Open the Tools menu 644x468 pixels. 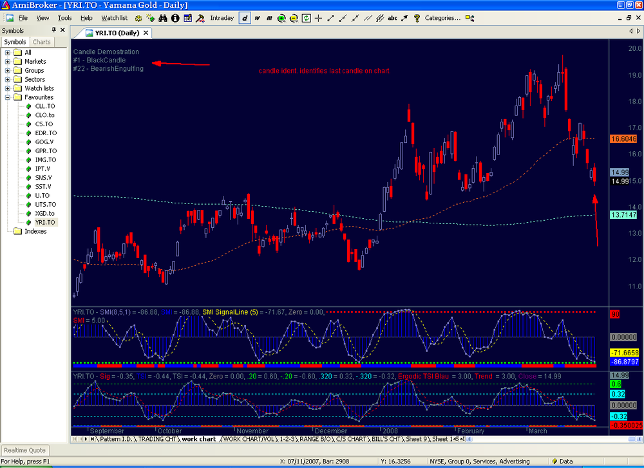pos(64,18)
